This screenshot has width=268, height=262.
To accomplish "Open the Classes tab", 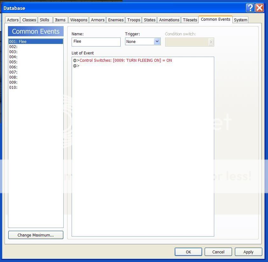I will point(29,20).
